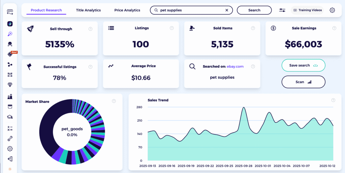Click the settings gear in top bar

(x=332, y=10)
